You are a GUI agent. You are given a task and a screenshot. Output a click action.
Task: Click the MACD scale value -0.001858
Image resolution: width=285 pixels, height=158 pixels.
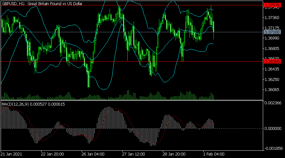click(x=272, y=148)
